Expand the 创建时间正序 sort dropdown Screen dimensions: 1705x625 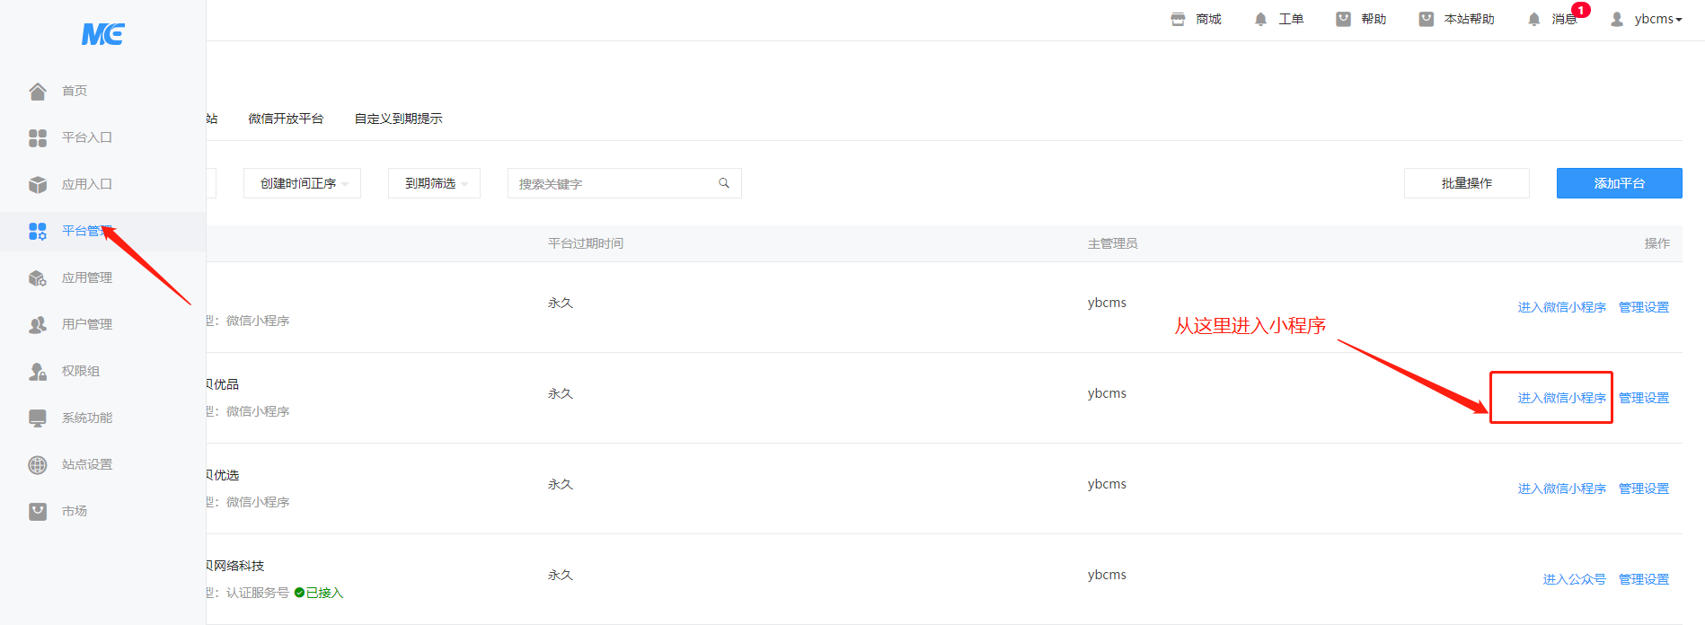point(302,183)
